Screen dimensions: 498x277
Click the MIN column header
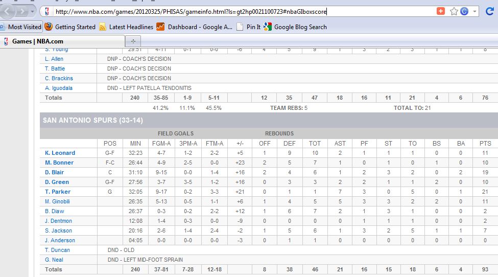pos(135,144)
